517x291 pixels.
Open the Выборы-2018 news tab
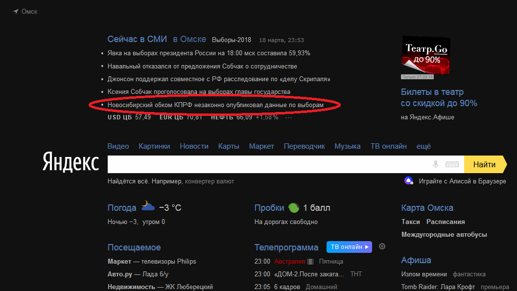click(231, 40)
